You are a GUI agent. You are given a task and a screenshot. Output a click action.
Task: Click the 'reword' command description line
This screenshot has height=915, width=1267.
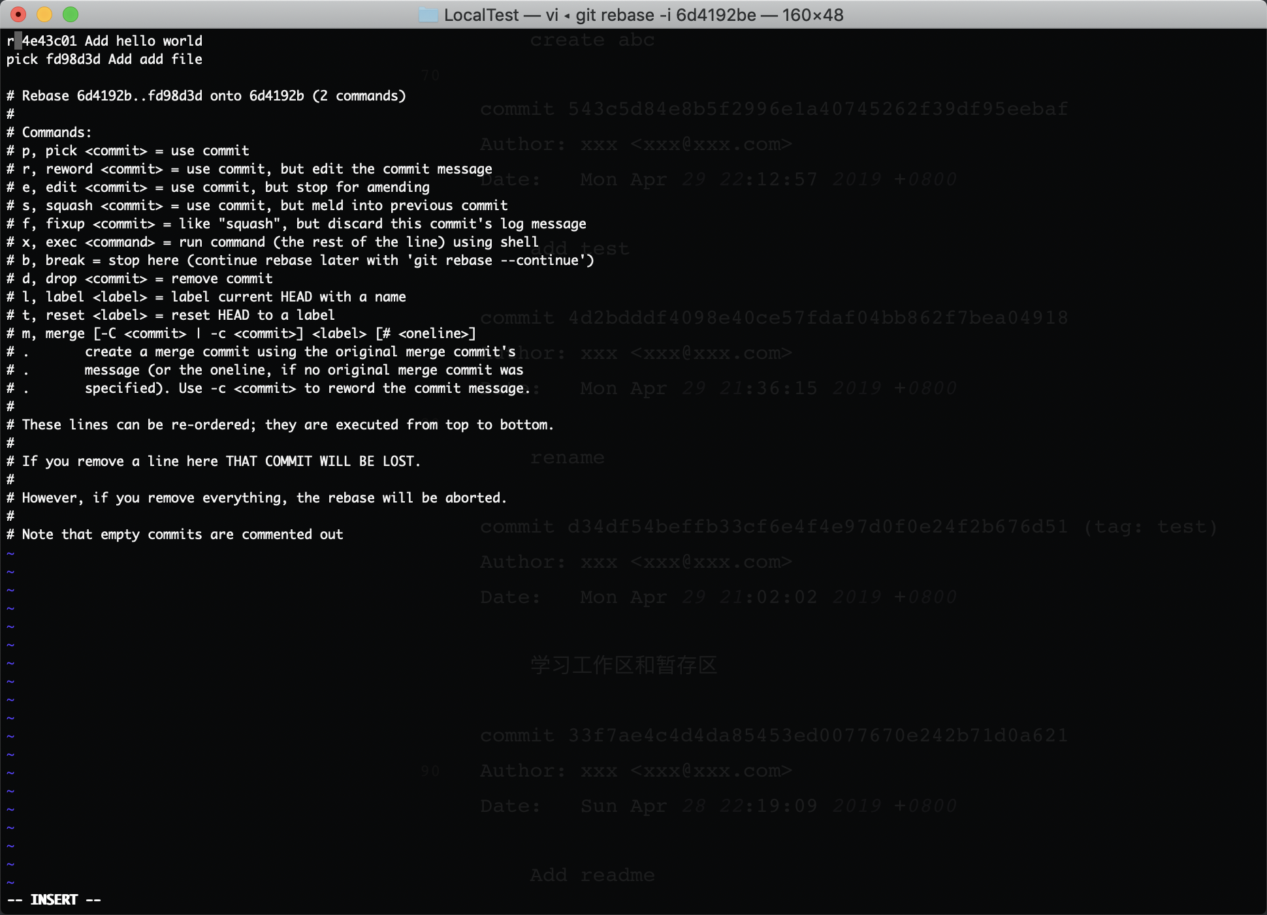(248, 169)
